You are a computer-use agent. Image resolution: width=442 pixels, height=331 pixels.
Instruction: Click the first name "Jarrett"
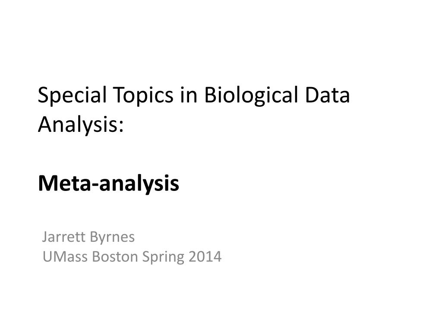[64, 237]
